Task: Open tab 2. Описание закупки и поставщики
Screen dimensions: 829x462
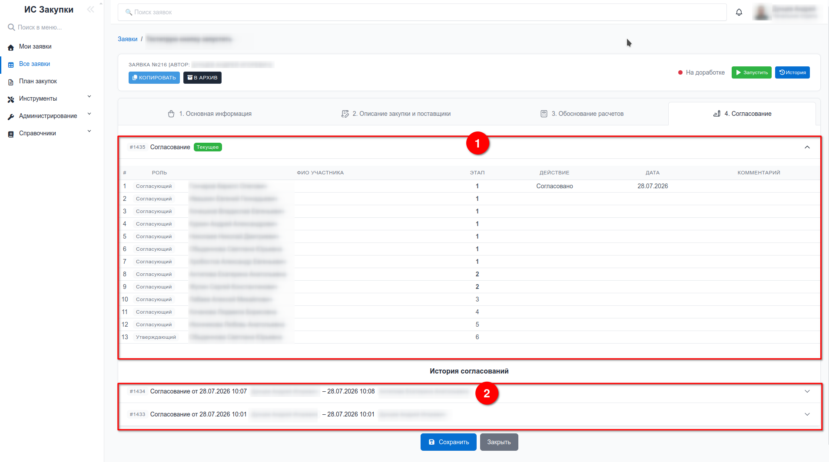Action: (x=396, y=114)
